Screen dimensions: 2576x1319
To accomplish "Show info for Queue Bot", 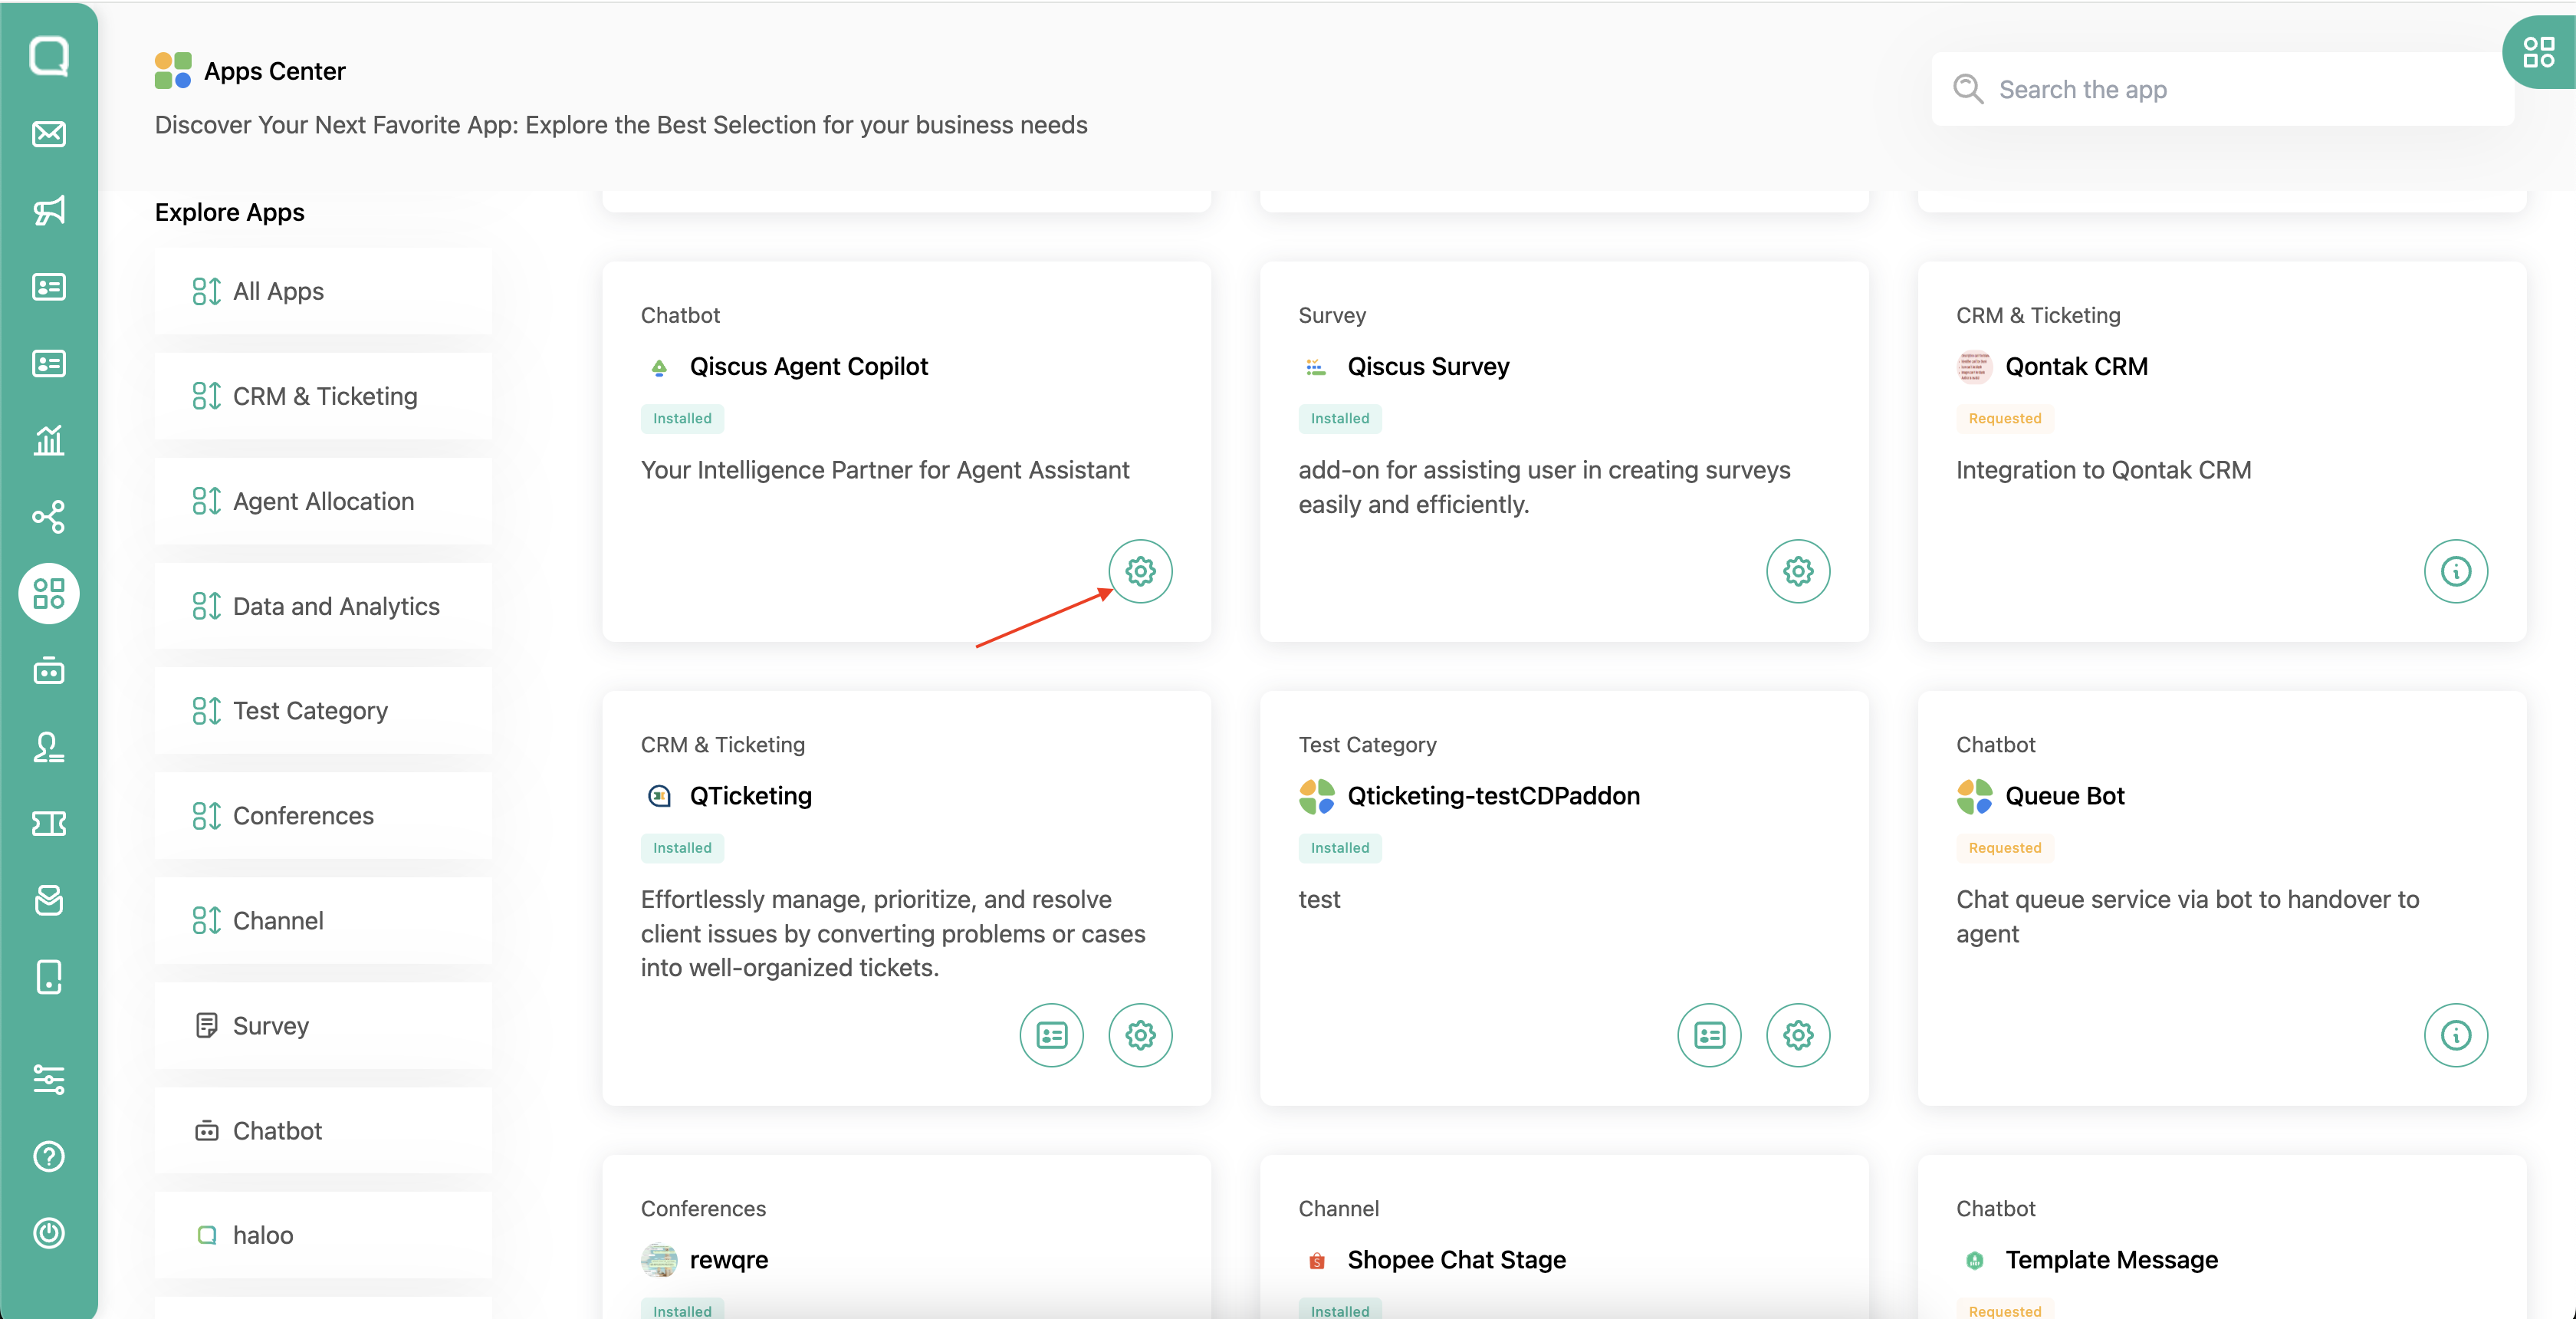I will pyautogui.click(x=2456, y=1035).
